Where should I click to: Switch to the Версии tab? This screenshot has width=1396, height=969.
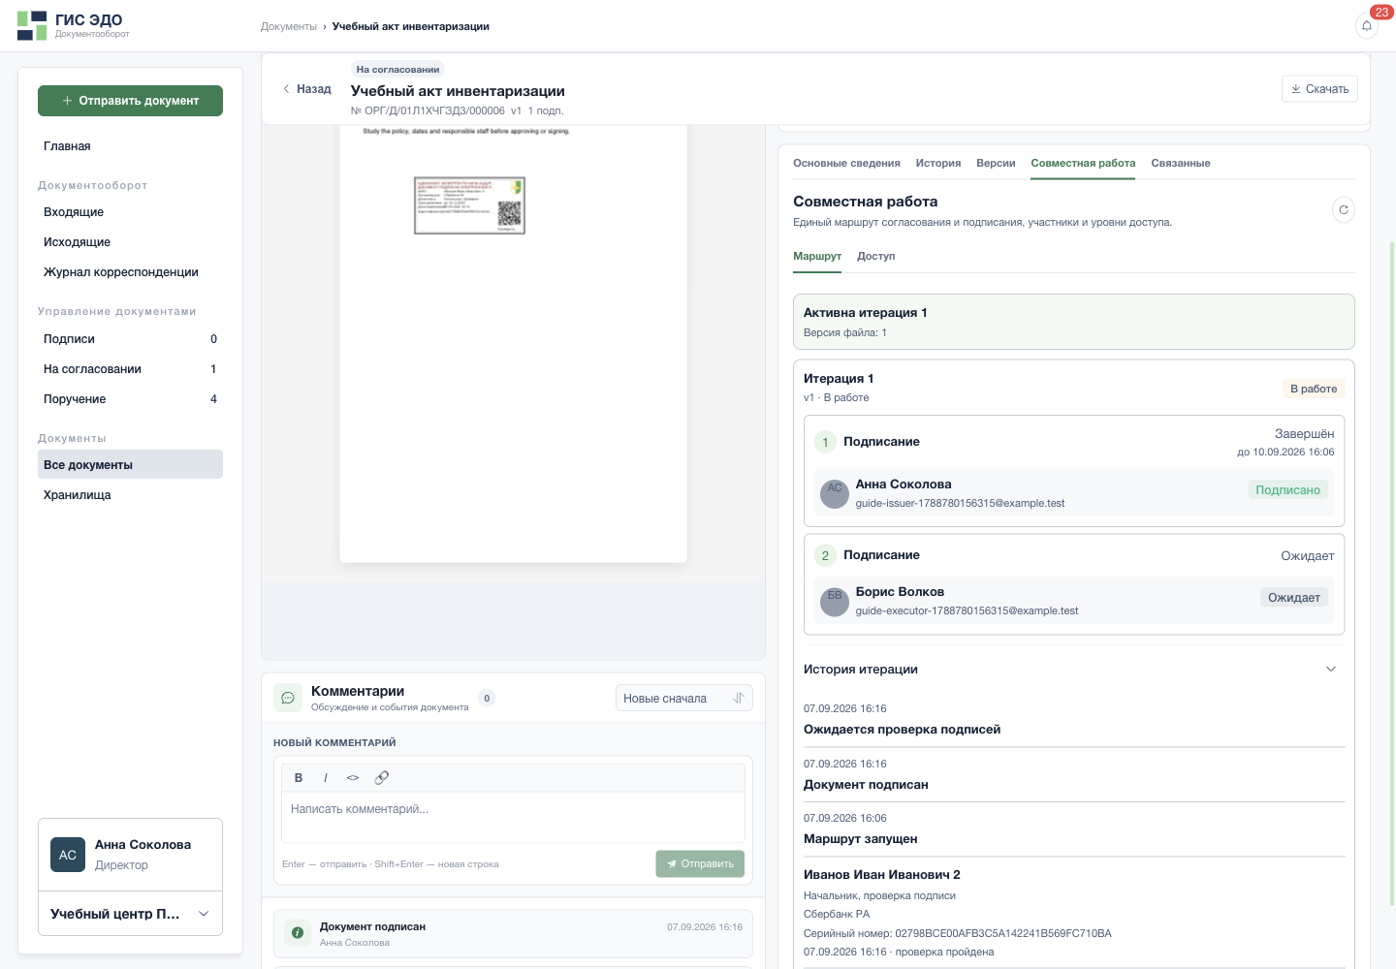[x=996, y=163]
